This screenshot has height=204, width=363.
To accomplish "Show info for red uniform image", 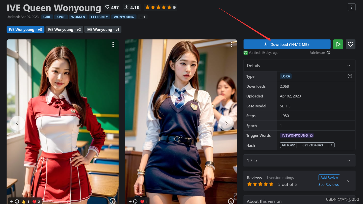I will (x=113, y=201).
